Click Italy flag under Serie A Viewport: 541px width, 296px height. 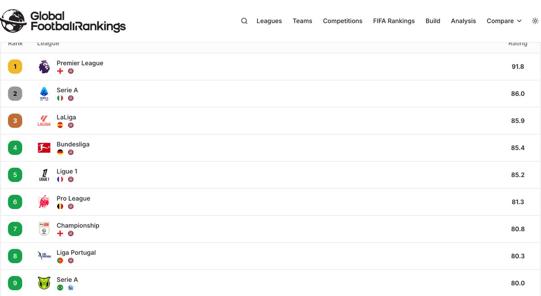point(60,98)
